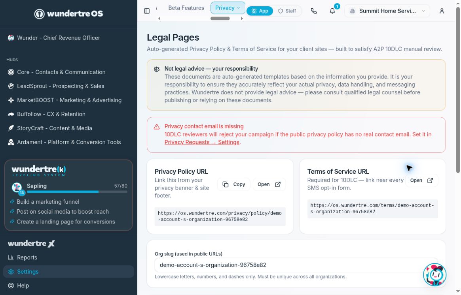461x295 pixels.
Task: Click the Sapling level progress bar
Action: coord(77,192)
